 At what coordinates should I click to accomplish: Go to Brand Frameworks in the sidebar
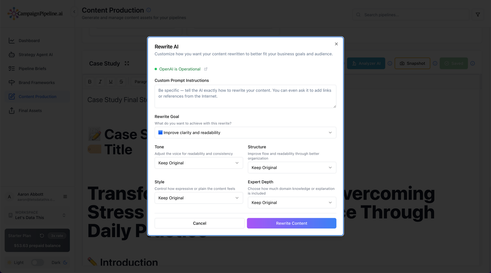(x=37, y=83)
